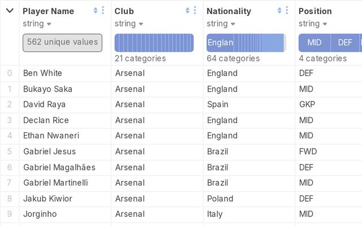Open Player Name column options menu
Image resolution: width=362 pixels, height=226 pixels.
pyautogui.click(x=103, y=11)
